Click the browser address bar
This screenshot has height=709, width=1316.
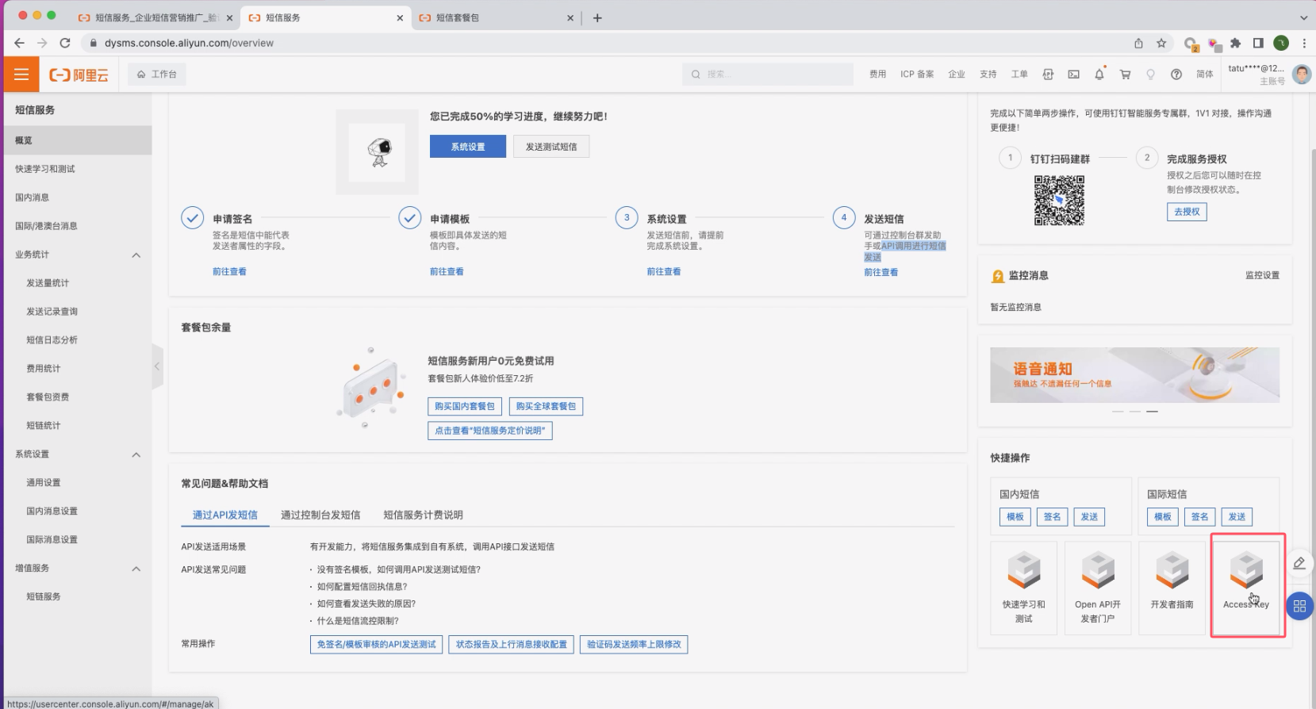click(603, 43)
